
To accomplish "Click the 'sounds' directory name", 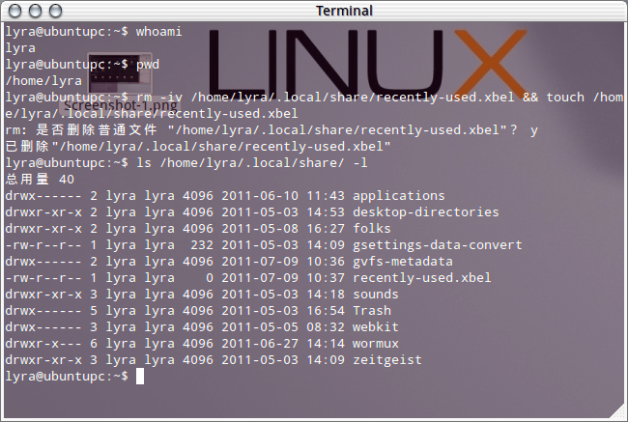I will click(376, 295).
